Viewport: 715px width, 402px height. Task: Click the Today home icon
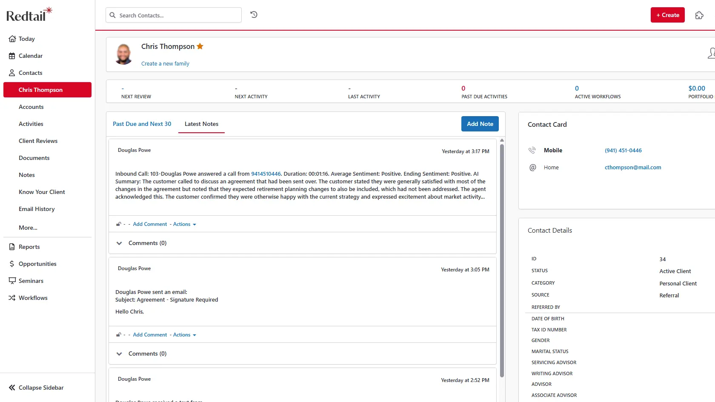[x=12, y=39]
